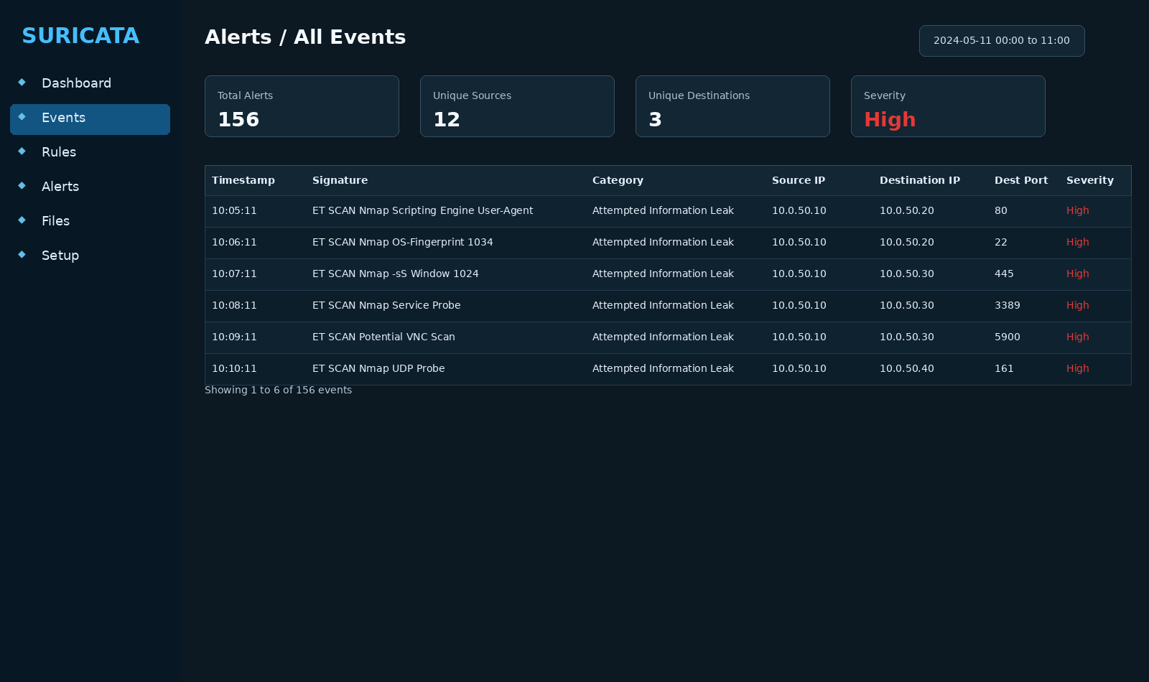Sort table by Dest Port header

[1020, 180]
